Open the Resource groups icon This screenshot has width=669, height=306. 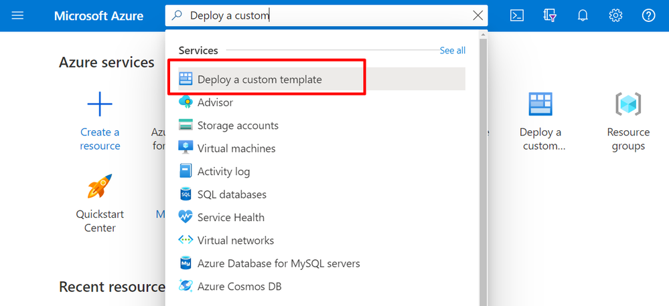628,105
